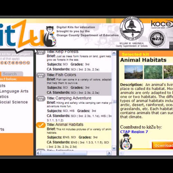Click the Animal Habitats Subjects: ENG, SCI line
The width and height of the screenshot is (173, 173).
[x=62, y=137]
